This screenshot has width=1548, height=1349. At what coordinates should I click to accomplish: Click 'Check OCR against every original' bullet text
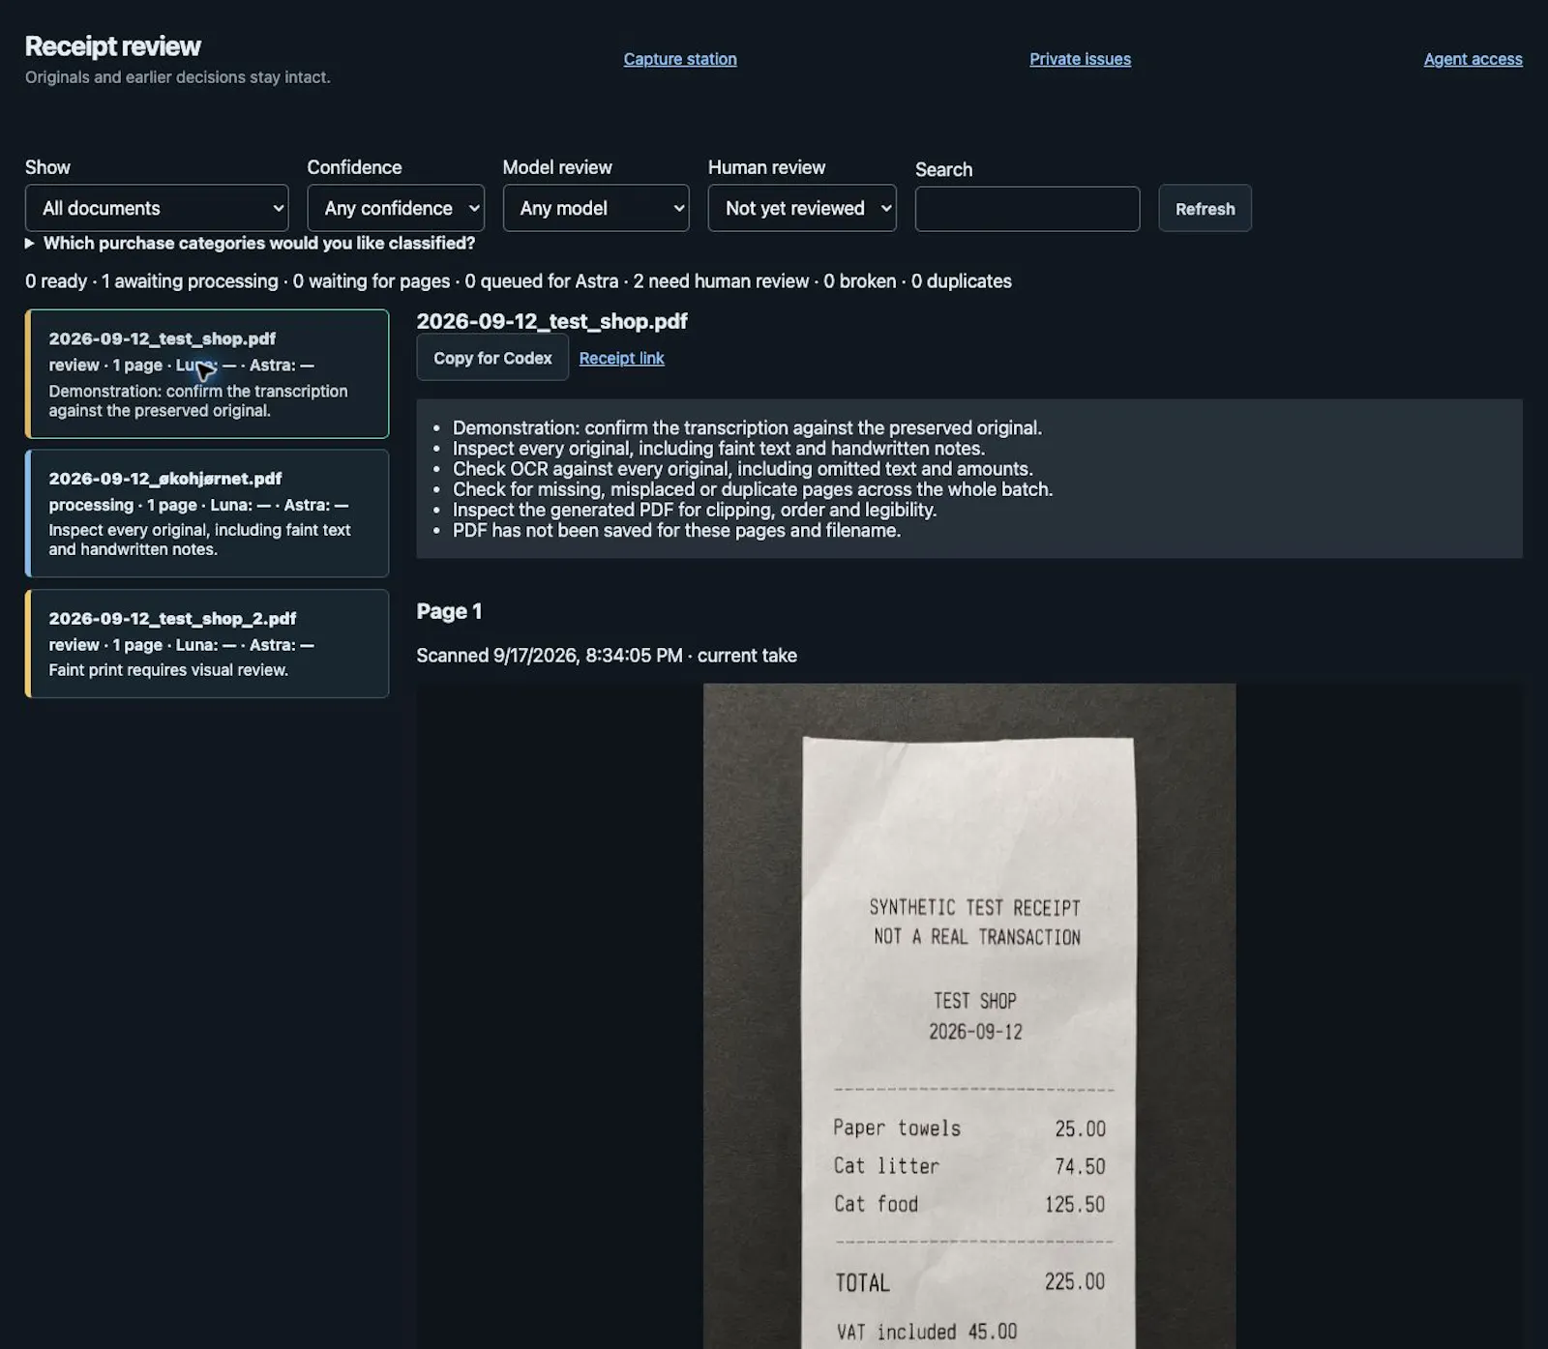742,469
